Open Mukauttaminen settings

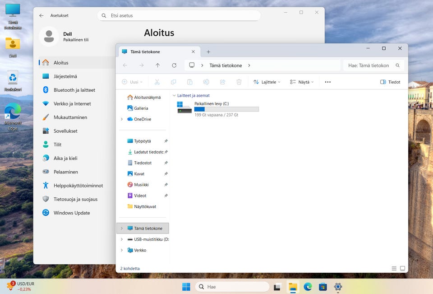coord(77,117)
